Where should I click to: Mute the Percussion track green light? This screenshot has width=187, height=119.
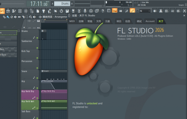[x=37, y=68]
